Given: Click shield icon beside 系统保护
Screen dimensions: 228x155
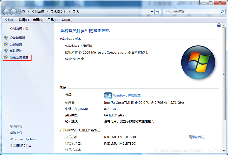Looking at the screenshot, I should 6,51.
